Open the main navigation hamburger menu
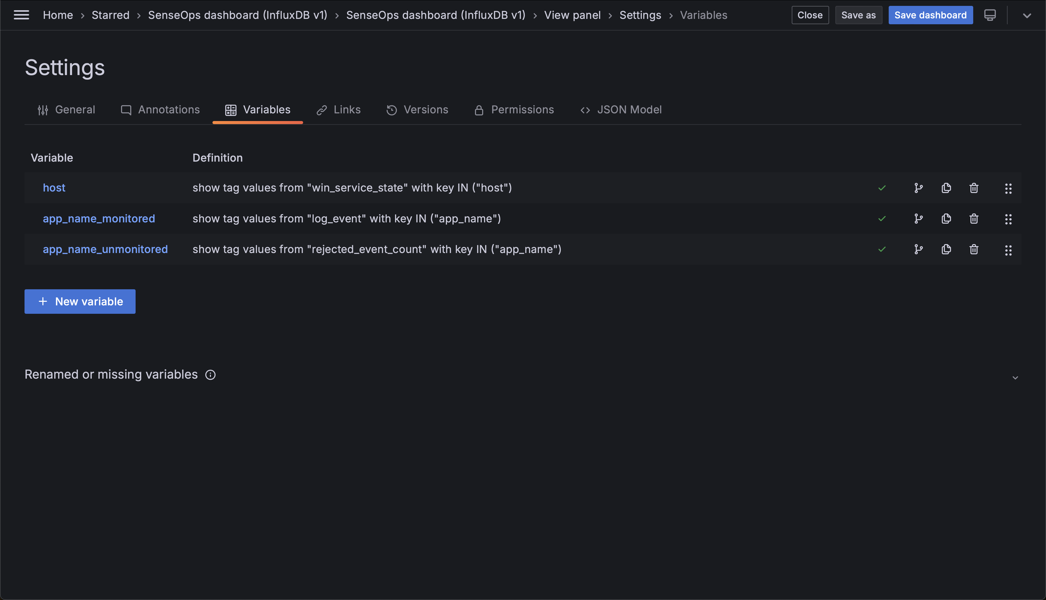Viewport: 1046px width, 600px height. click(x=21, y=15)
